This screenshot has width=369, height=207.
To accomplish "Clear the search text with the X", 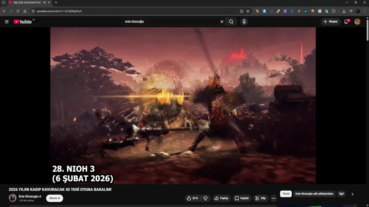I will coord(222,22).
